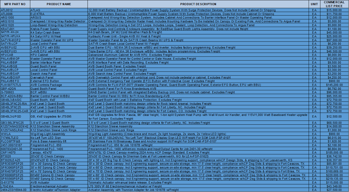Screen dimensions: 349x192
Task: Click the Search Area Panel cell
Action: (59, 74)
